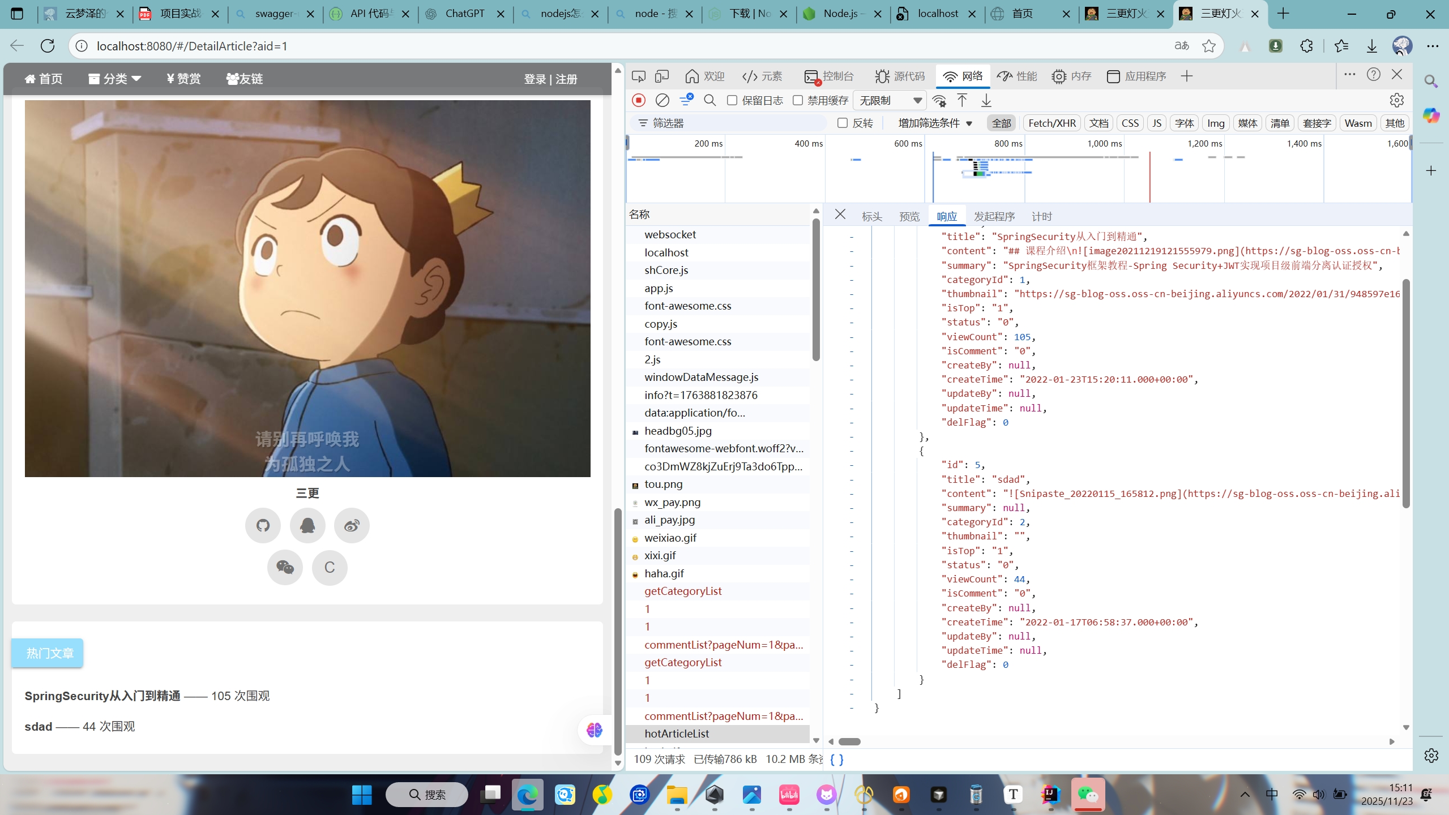Click the Weibo social icon
Screen dimensions: 1449x815
[352, 525]
